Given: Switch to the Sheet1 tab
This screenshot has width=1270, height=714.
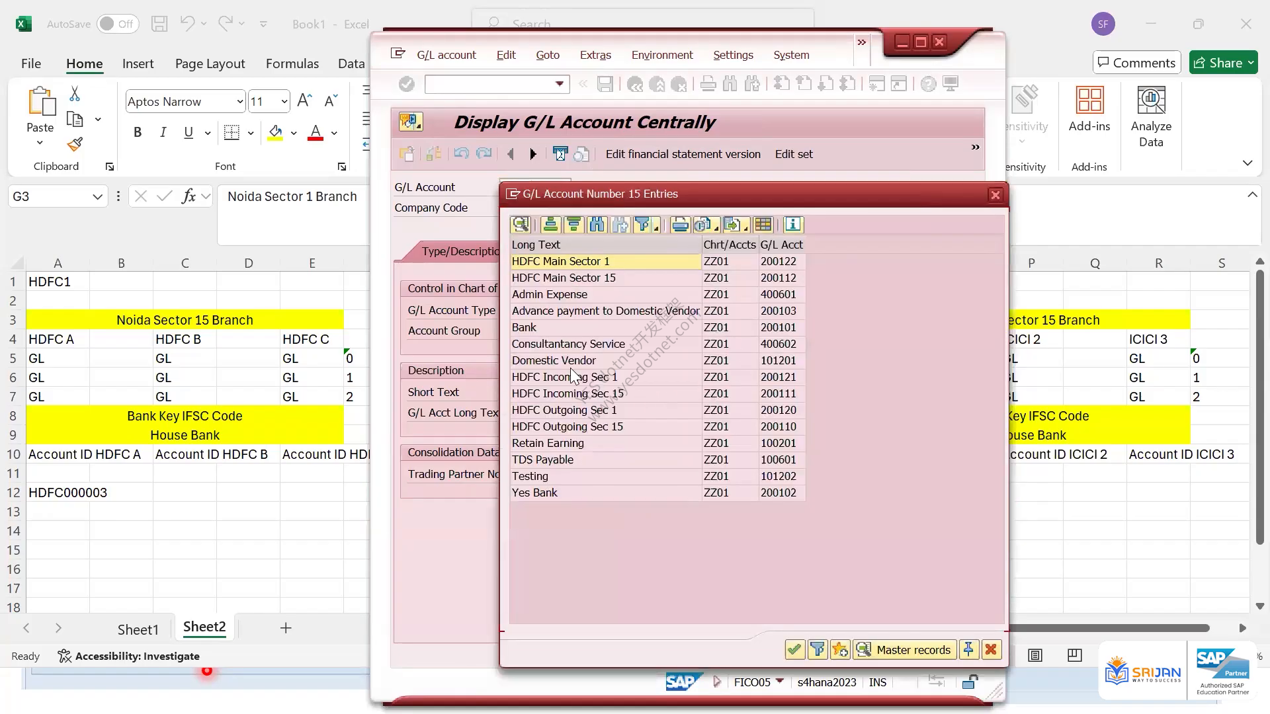Looking at the screenshot, I should pyautogui.click(x=138, y=629).
